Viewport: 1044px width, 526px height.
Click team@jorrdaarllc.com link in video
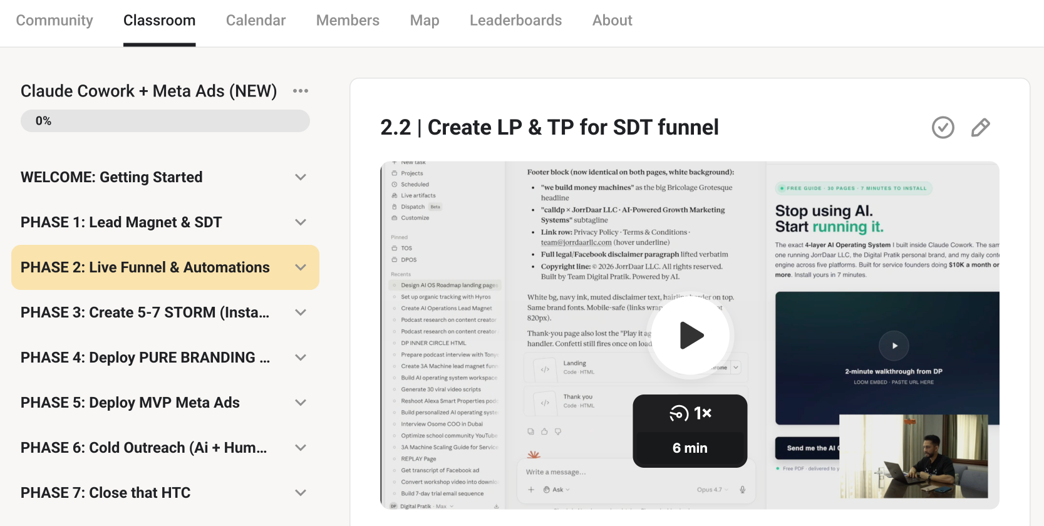(x=576, y=242)
